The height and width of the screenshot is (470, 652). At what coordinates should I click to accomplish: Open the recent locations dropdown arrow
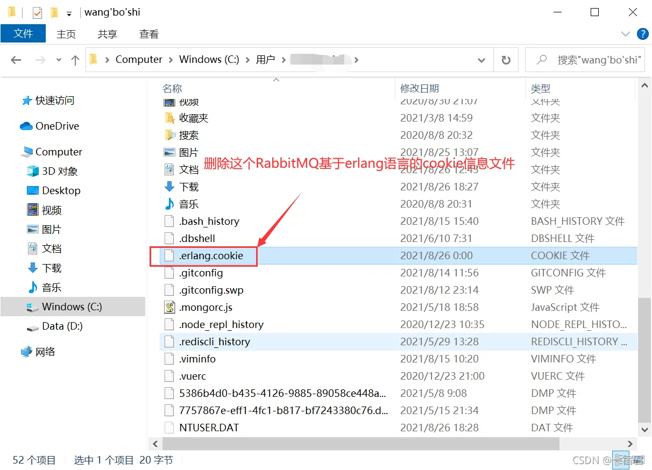(x=59, y=60)
